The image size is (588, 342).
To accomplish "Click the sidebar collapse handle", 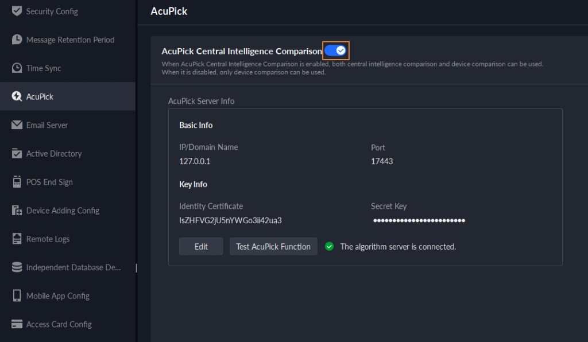I will coord(136,267).
